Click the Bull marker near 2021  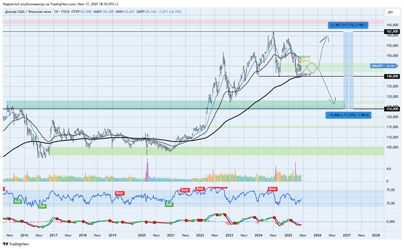click(x=169, y=205)
